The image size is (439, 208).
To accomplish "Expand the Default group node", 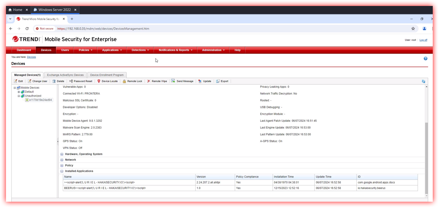I will pos(19,92).
